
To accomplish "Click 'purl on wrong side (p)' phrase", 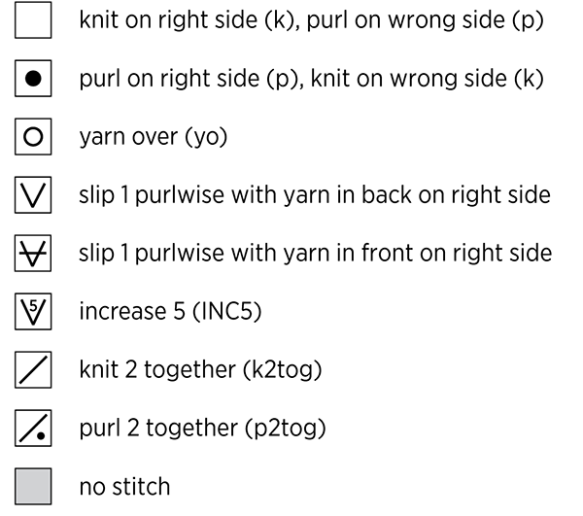I will coord(426,20).
